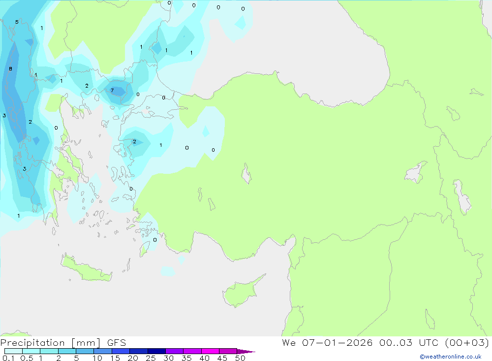The image size is (492, 361).
Task: Click the 25–30 mm legend color swatch
Action: [x=156, y=351]
